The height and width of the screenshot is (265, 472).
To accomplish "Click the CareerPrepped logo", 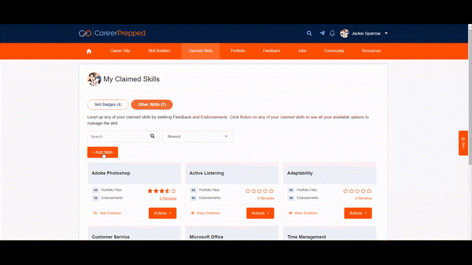I will click(112, 34).
